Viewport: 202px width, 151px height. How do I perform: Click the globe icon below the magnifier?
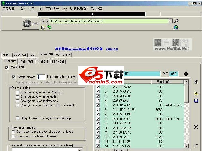pyautogui.click(x=176, y=27)
